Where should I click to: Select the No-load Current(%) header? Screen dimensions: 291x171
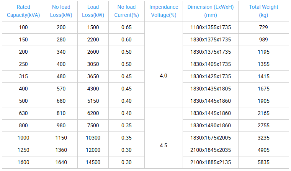pos(126,11)
